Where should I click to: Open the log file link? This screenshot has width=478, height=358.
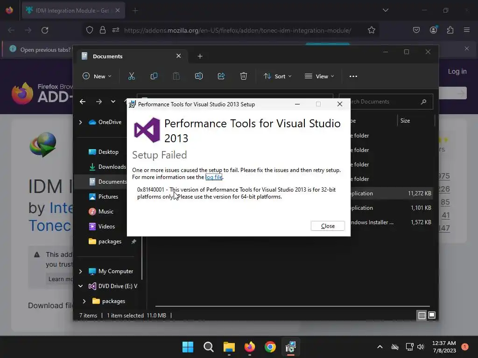click(214, 177)
